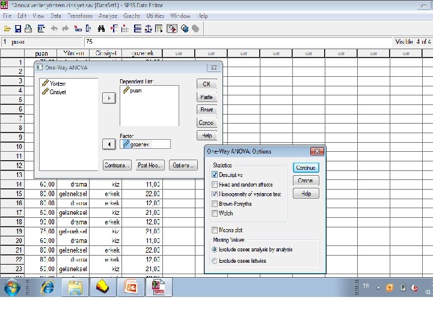This screenshot has width=433, height=324.
Task: Open the Windows Start orb
Action: 12,287
